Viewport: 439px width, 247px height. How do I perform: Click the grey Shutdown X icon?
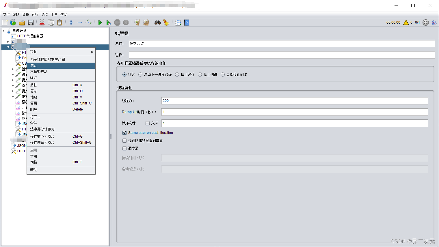[x=126, y=23]
